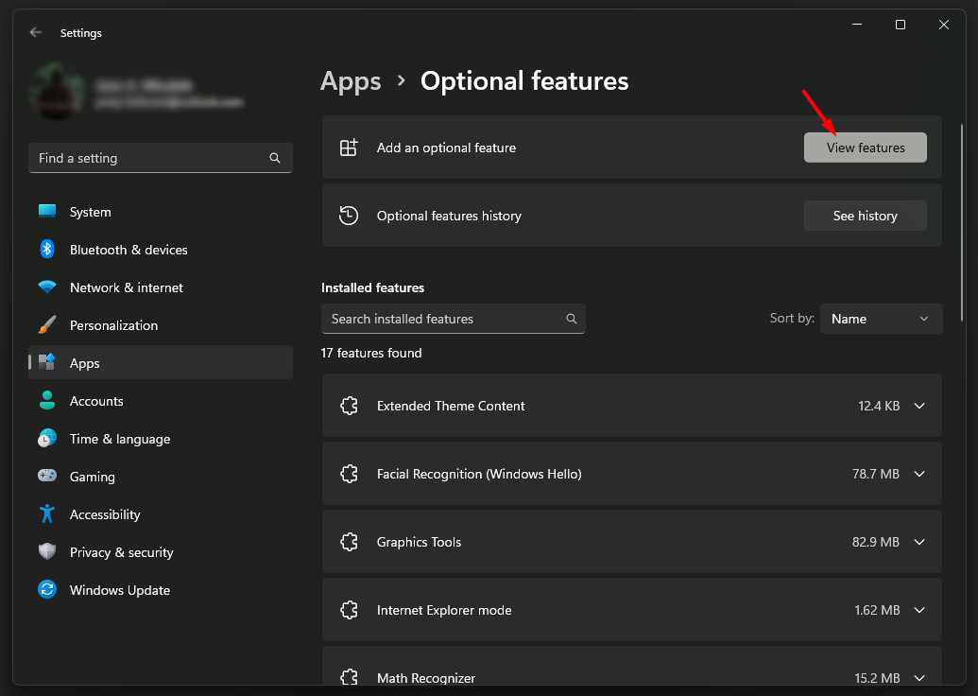Select the Graphics Tools feature name
This screenshot has width=978, height=696.
pos(419,543)
